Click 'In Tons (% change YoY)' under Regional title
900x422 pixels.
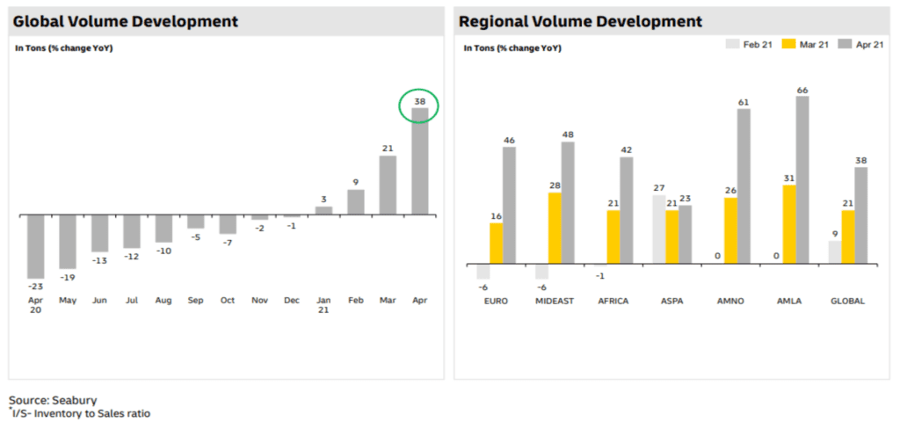point(512,48)
